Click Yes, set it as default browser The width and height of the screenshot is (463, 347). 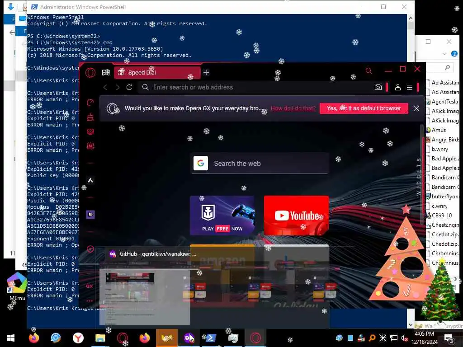pyautogui.click(x=364, y=108)
